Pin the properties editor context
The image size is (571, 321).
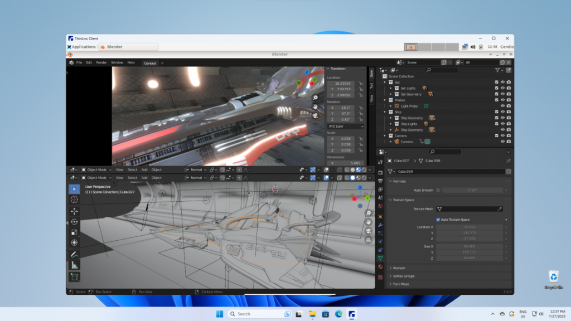point(508,160)
